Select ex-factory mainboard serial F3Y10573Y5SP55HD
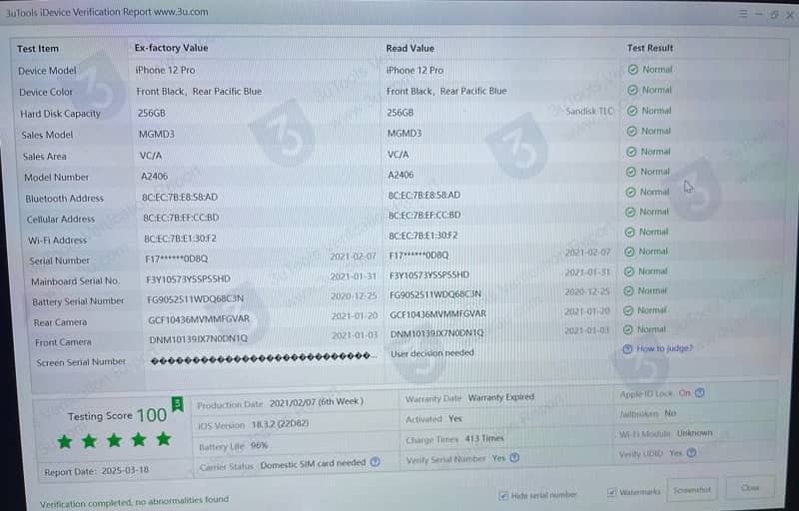Image resolution: width=799 pixels, height=511 pixels. 188,279
